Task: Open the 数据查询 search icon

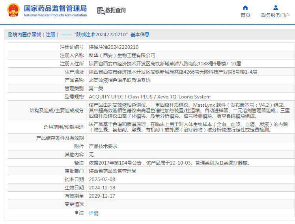Action: click(101, 11)
